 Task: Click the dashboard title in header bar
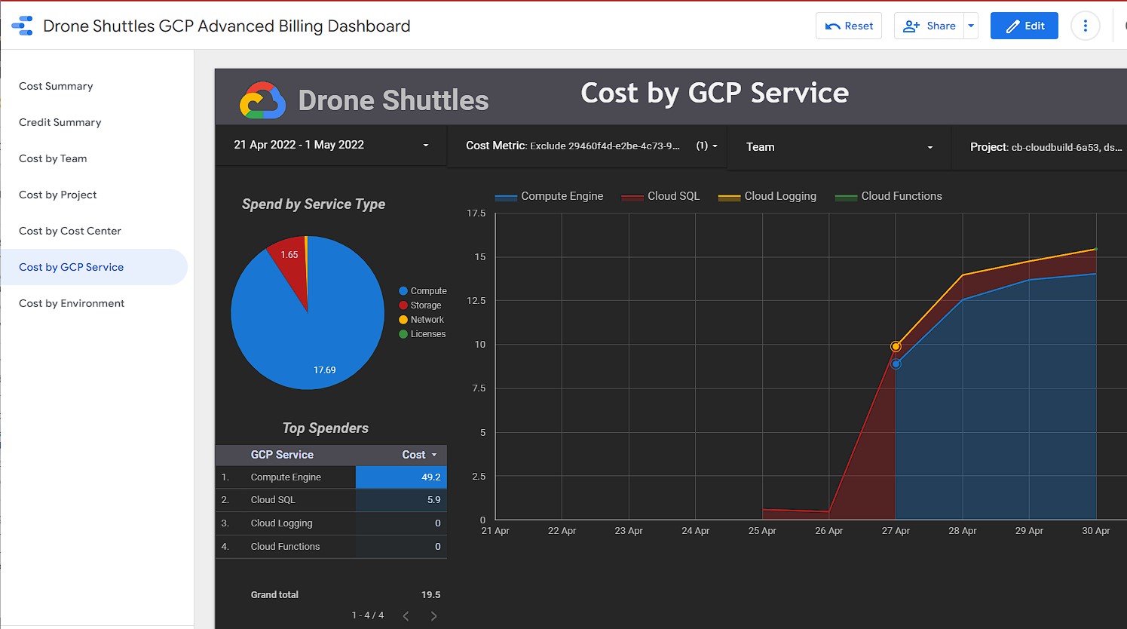pos(227,26)
